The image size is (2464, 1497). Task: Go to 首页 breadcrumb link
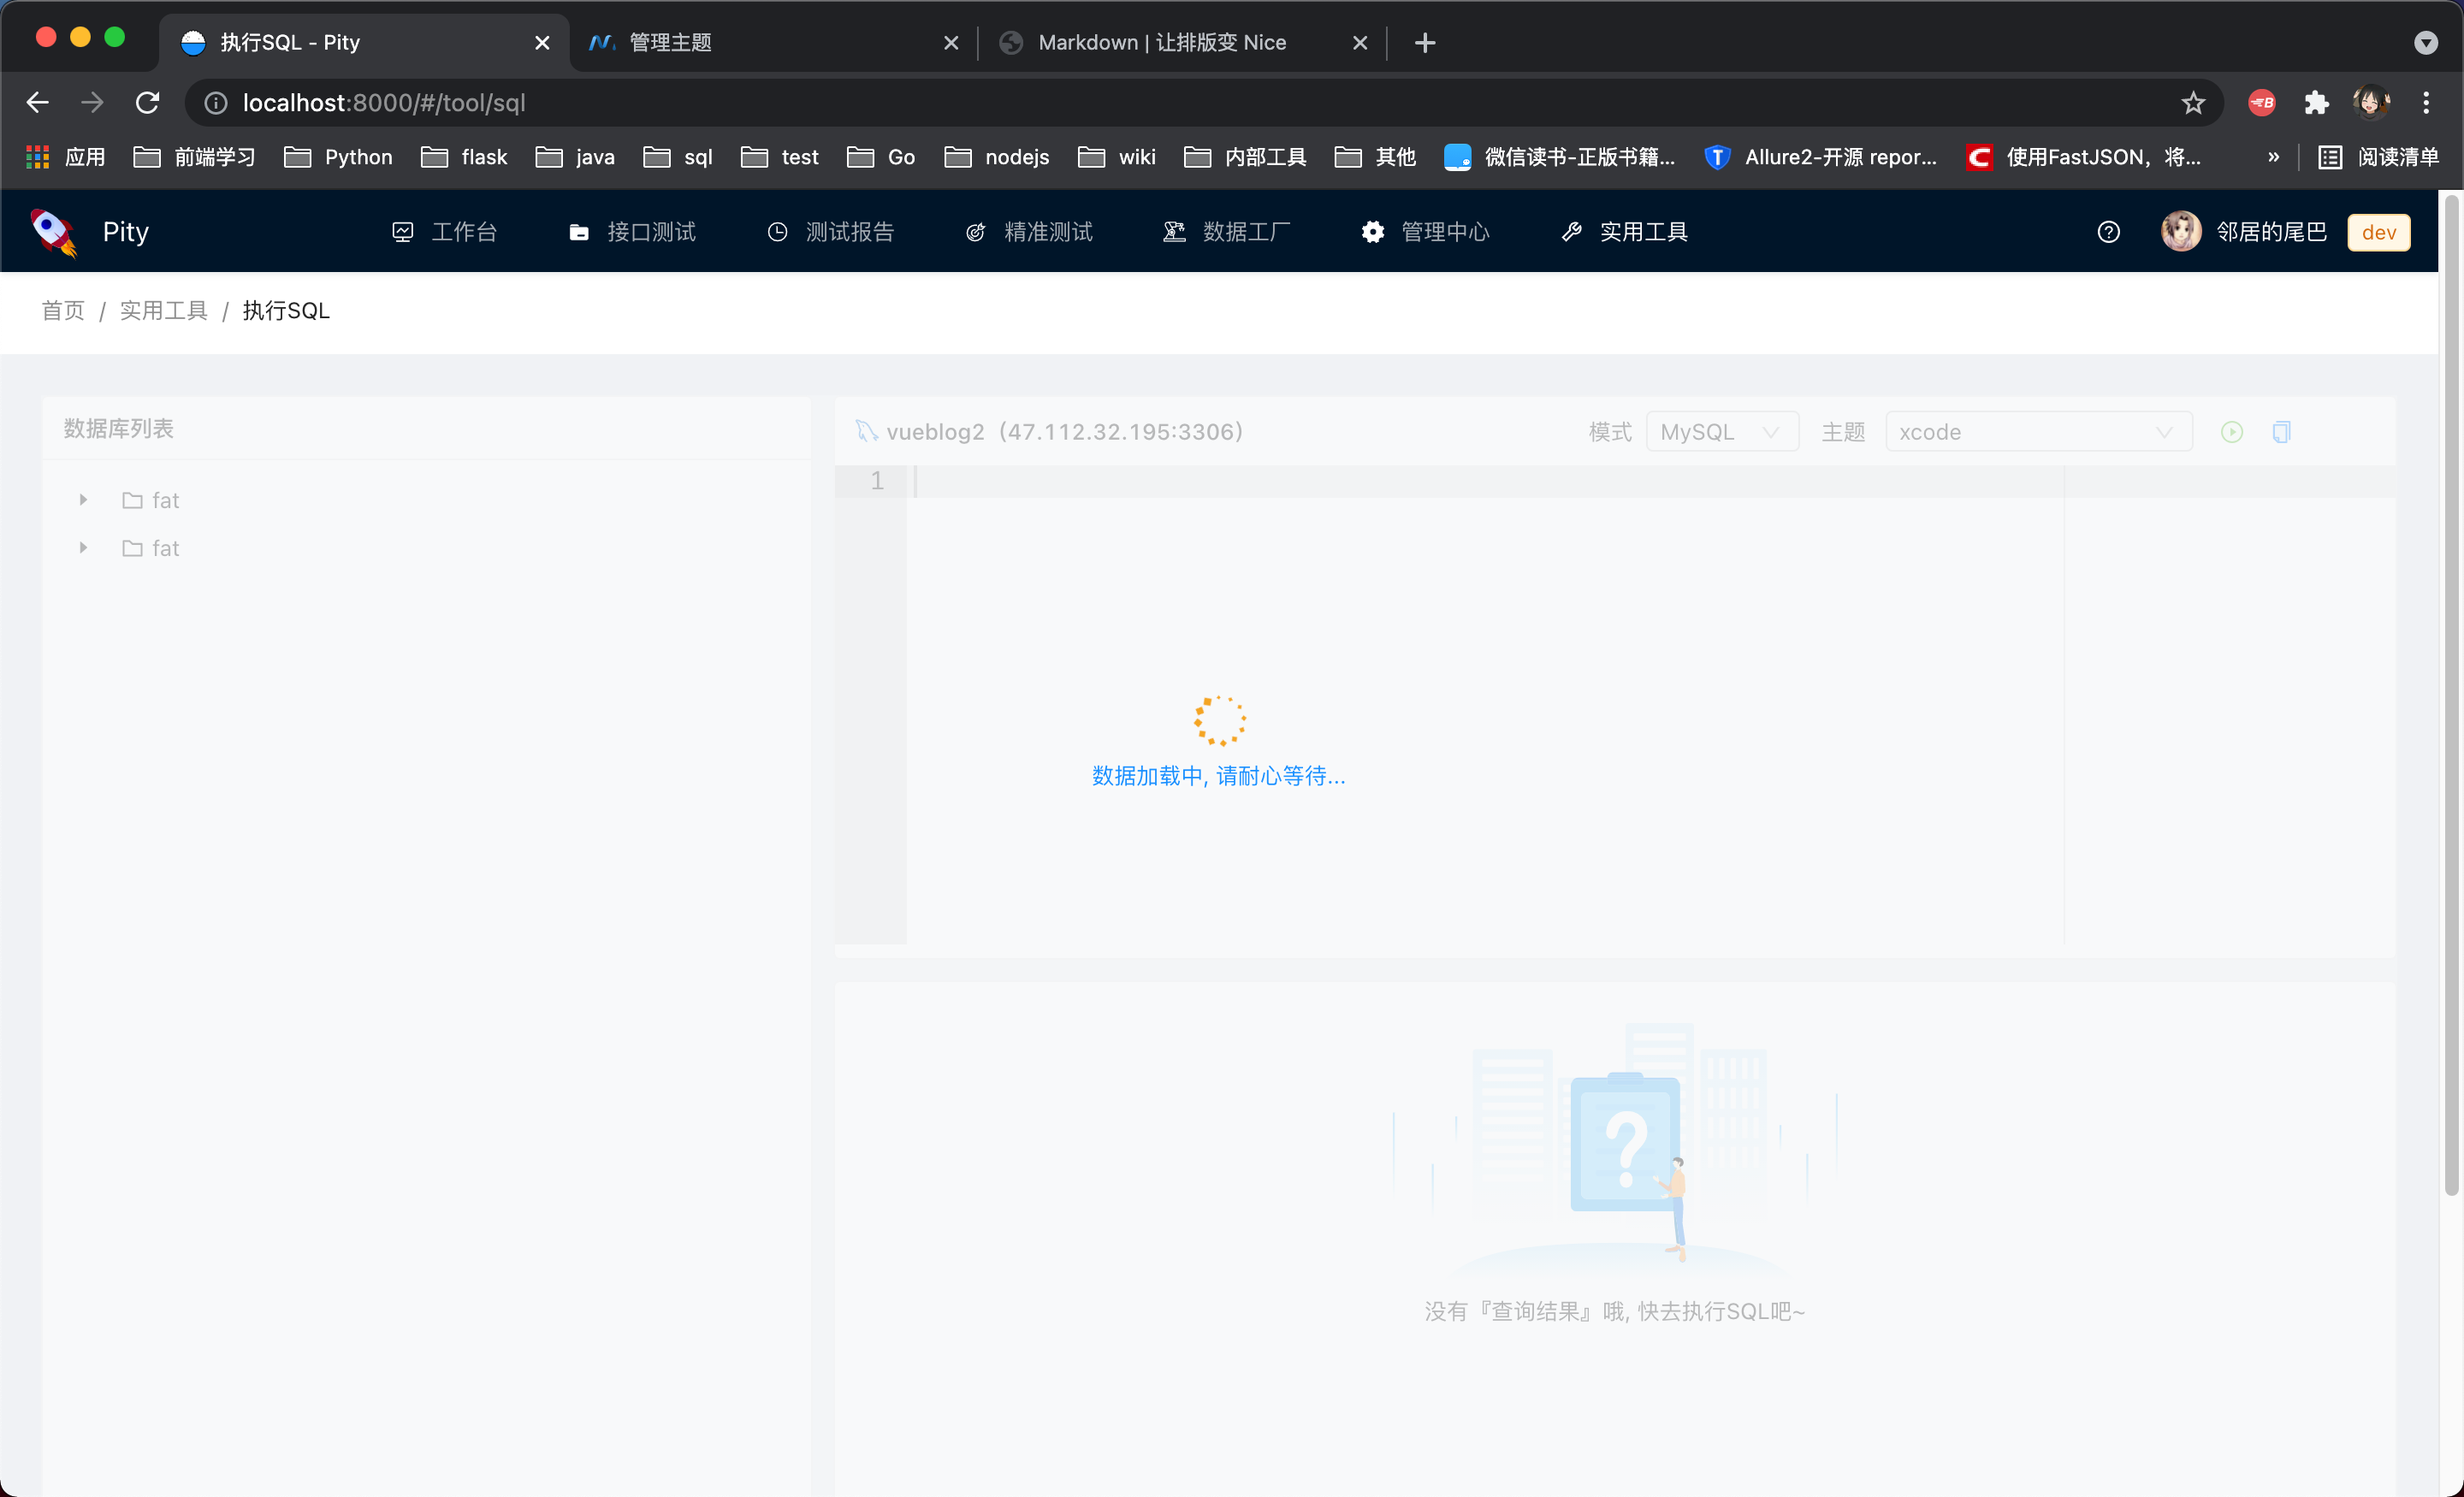pos(63,311)
